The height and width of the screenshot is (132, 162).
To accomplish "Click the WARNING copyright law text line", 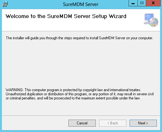I will pyautogui.click(x=73, y=90).
